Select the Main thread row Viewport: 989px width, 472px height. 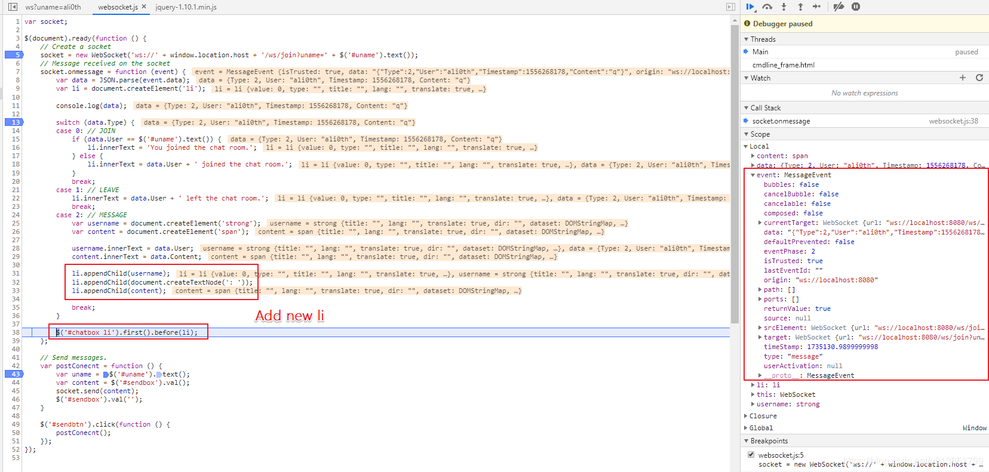(x=864, y=52)
